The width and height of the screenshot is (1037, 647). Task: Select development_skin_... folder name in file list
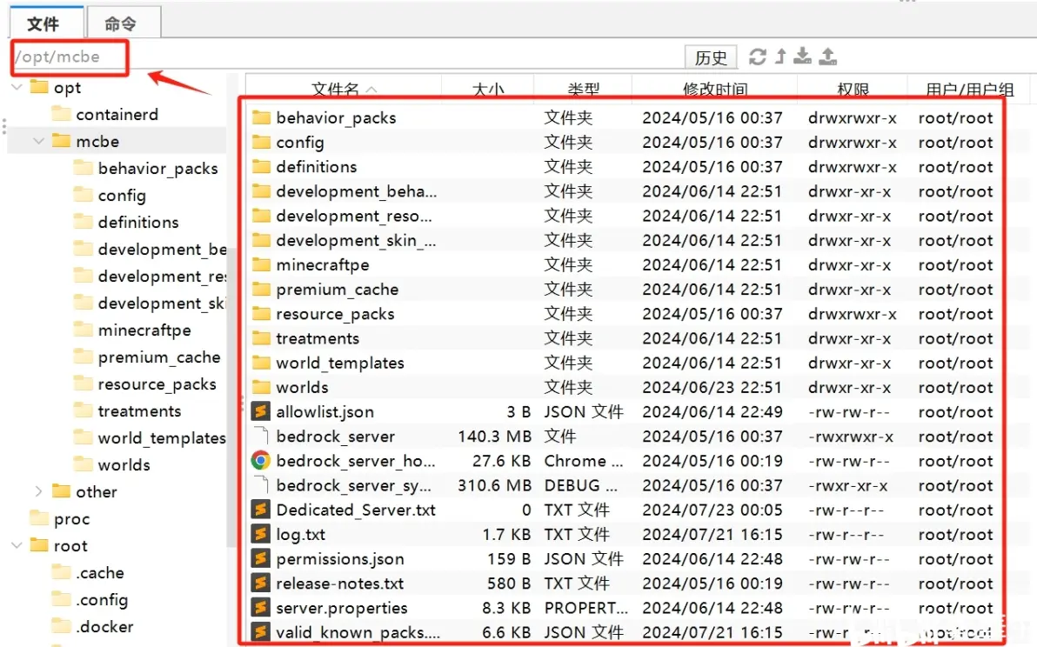[356, 240]
